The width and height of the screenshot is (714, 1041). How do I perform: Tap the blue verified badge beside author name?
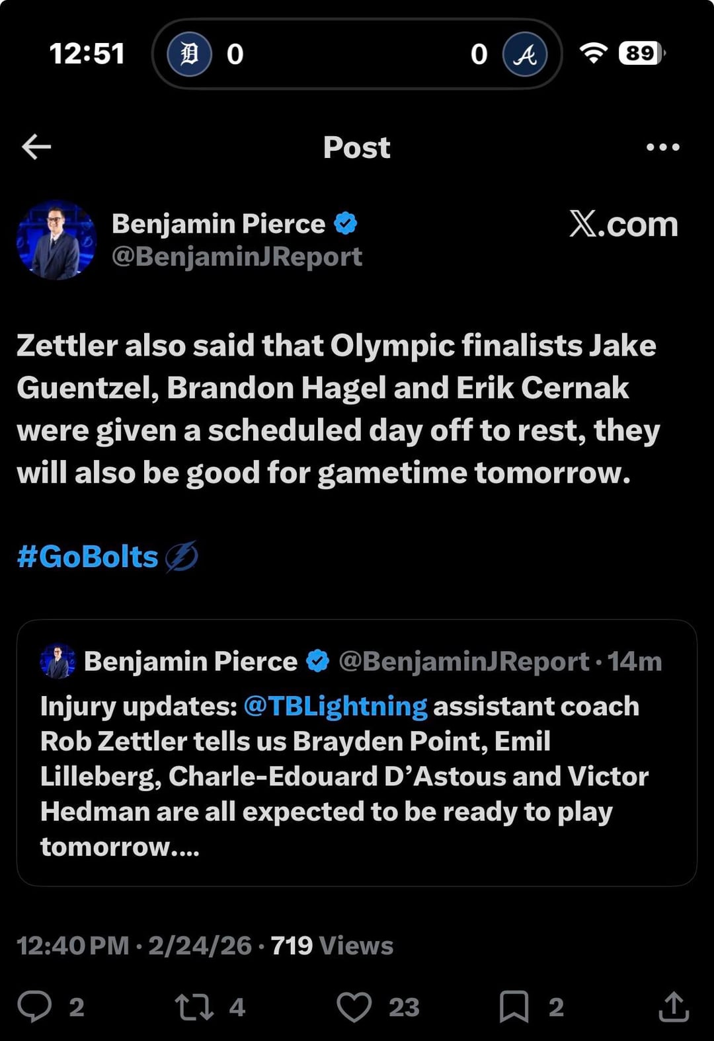346,223
